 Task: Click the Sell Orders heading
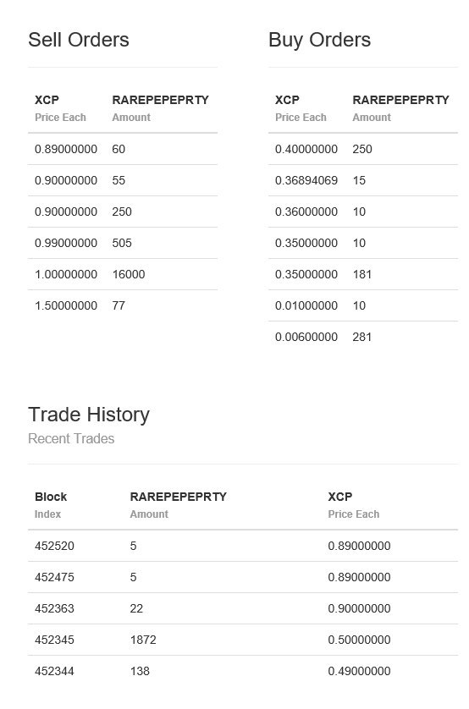coord(79,40)
